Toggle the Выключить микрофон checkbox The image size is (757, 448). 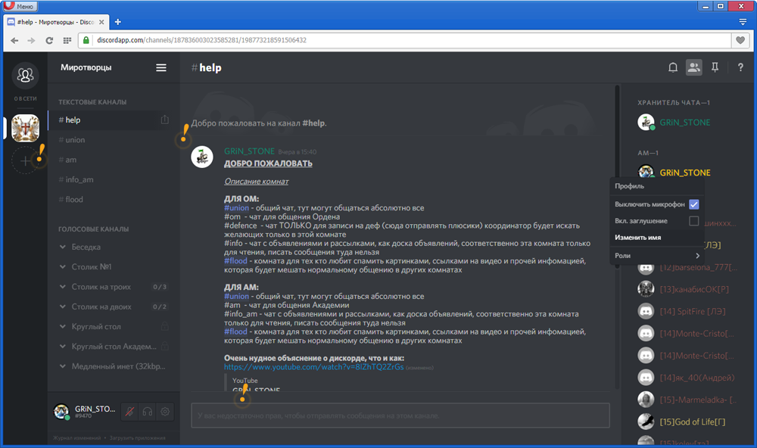pos(693,204)
